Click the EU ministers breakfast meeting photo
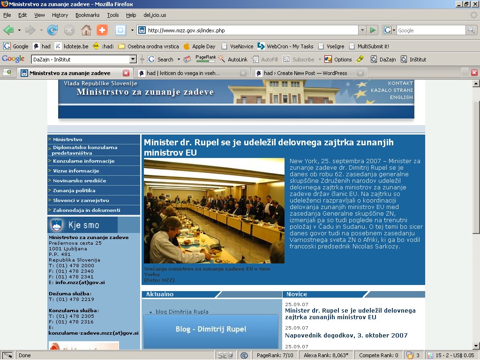The height and width of the screenshot is (360, 480). click(x=214, y=210)
